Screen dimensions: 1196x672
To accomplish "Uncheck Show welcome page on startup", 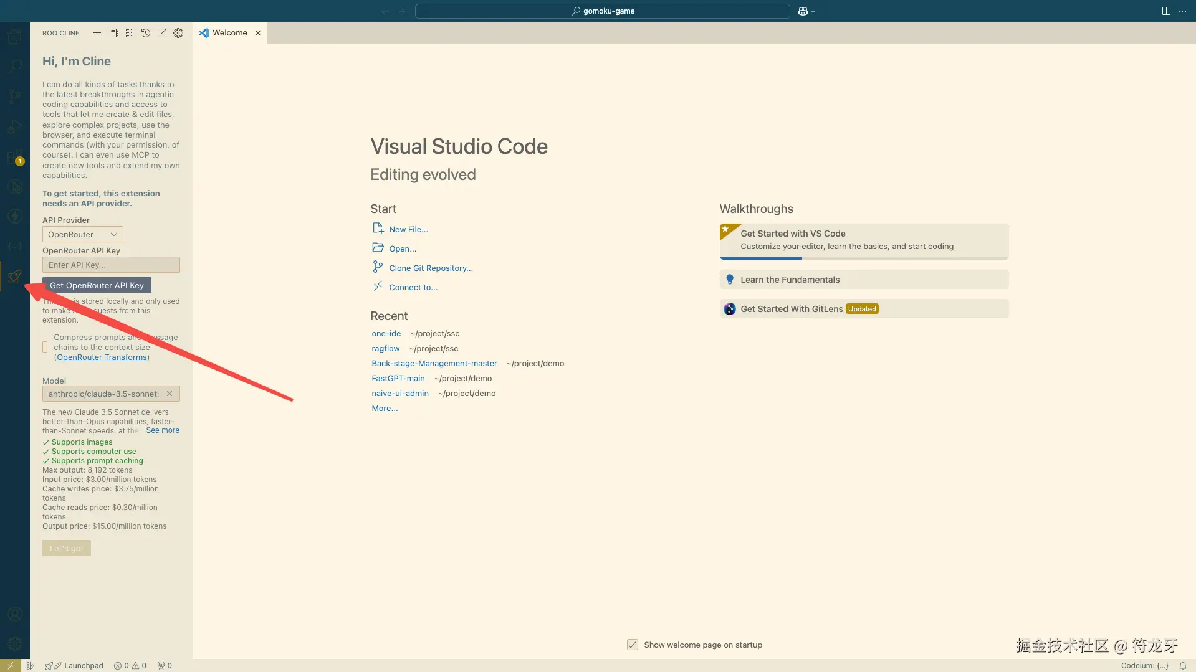I will (633, 645).
